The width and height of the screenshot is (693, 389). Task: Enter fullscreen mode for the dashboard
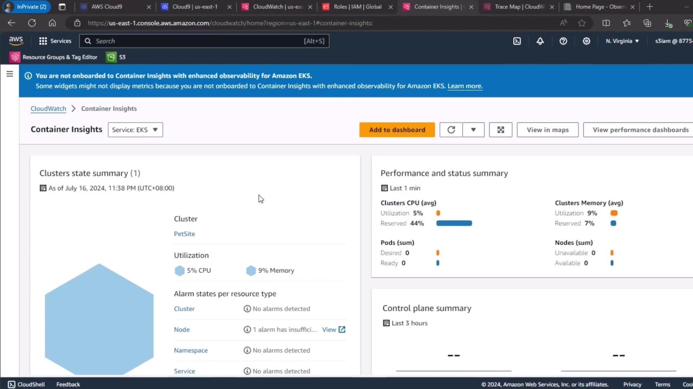click(500, 130)
